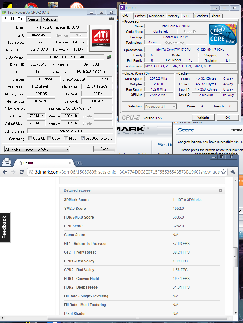Open a new Chrome tab
Viewport: 243px width, 323px height.
point(78,163)
